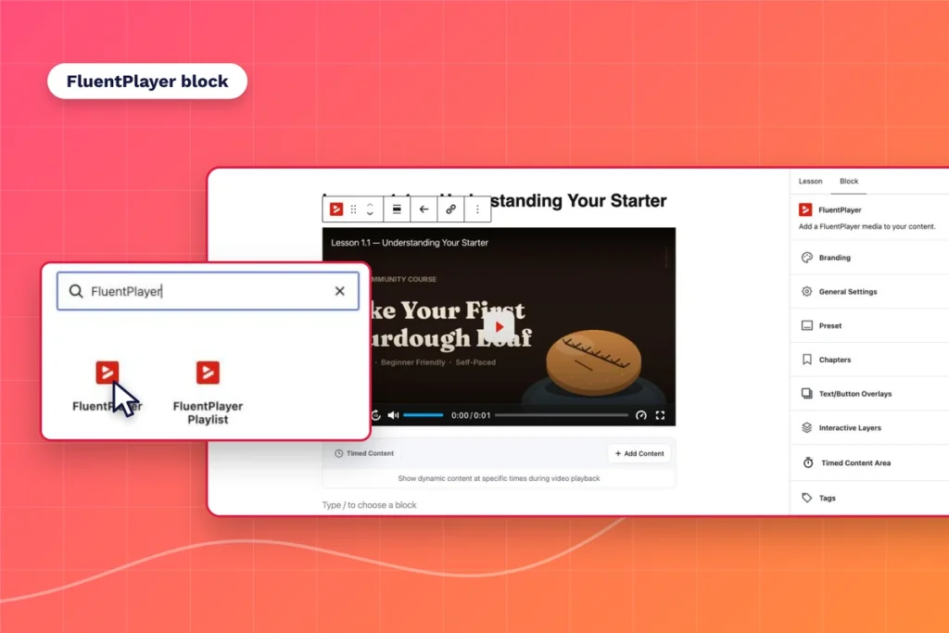Mute the video using the speaker icon

393,415
